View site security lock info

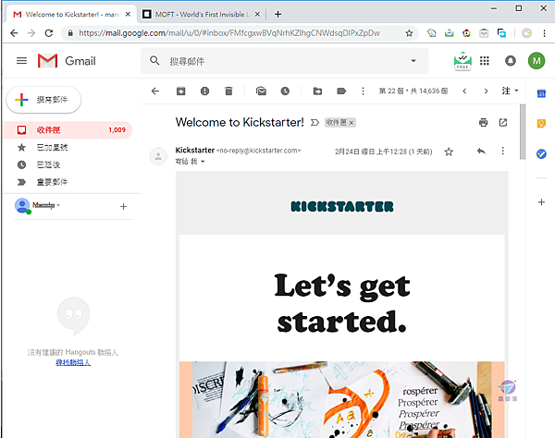(70, 33)
